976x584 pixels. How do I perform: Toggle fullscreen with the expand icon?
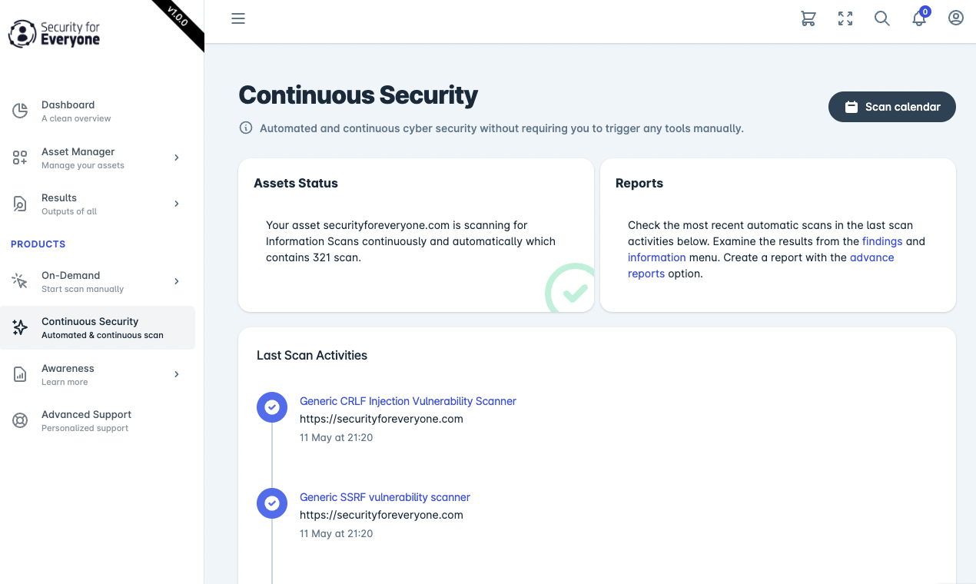click(x=845, y=18)
